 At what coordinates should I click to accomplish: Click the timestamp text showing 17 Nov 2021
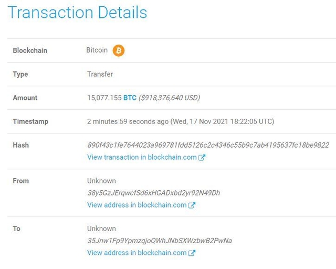pos(222,121)
